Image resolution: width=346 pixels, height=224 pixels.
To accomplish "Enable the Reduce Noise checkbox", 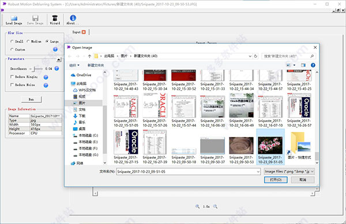I will 12,85.
